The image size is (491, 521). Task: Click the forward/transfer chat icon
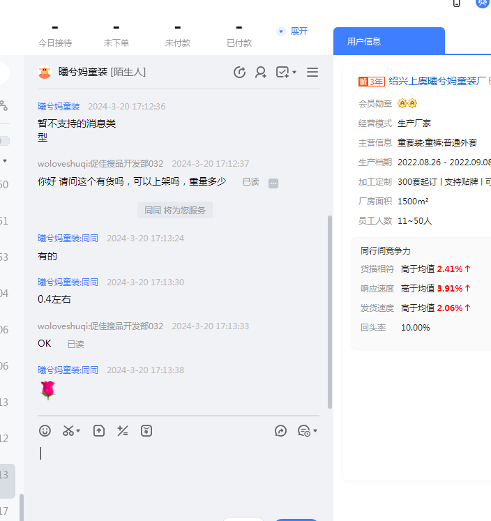280,431
